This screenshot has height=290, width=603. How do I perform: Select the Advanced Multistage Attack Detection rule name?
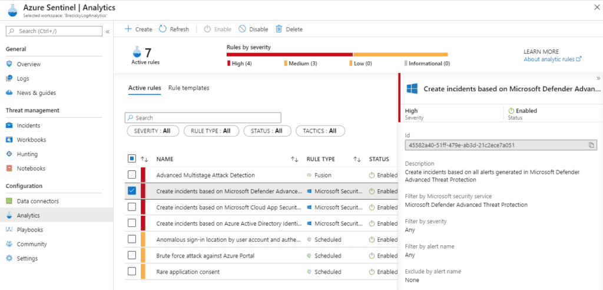(x=206, y=175)
